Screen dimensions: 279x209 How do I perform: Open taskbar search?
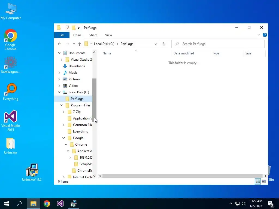(x=20, y=204)
